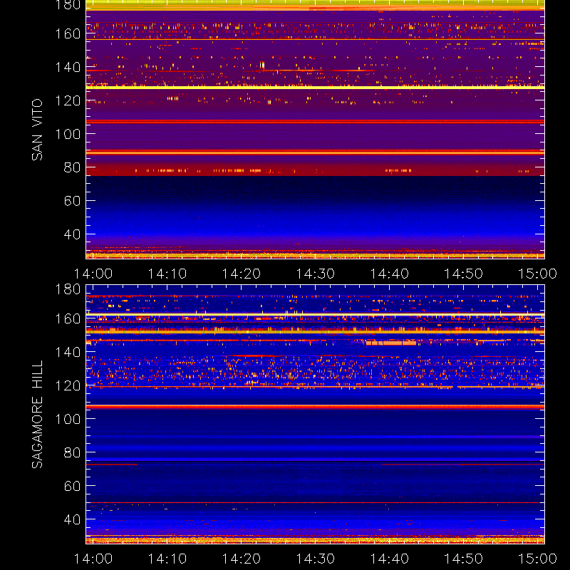Screen dimensions: 570x570
Task: Pick the 100 frequency tick in Sagamore Hill plot
Action: pos(68,419)
